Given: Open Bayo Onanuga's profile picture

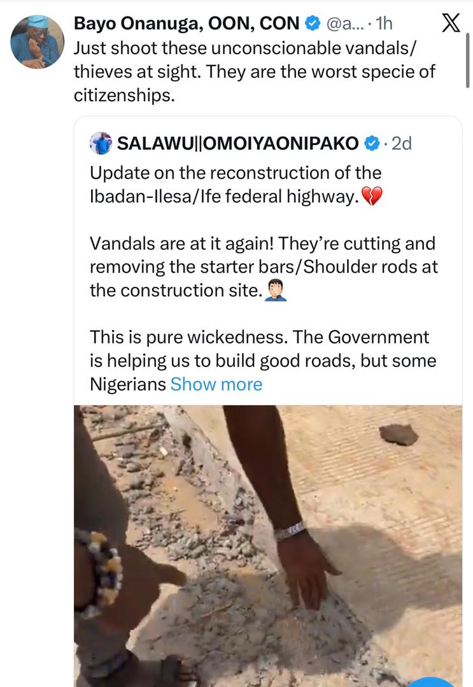Looking at the screenshot, I should coord(38,41).
